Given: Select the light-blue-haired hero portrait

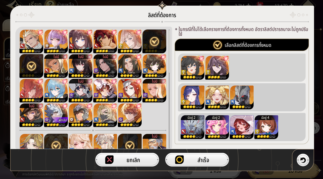Looking at the screenshot, I should [x=56, y=90].
